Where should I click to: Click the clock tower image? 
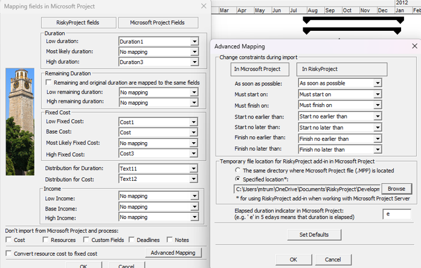click(20, 122)
